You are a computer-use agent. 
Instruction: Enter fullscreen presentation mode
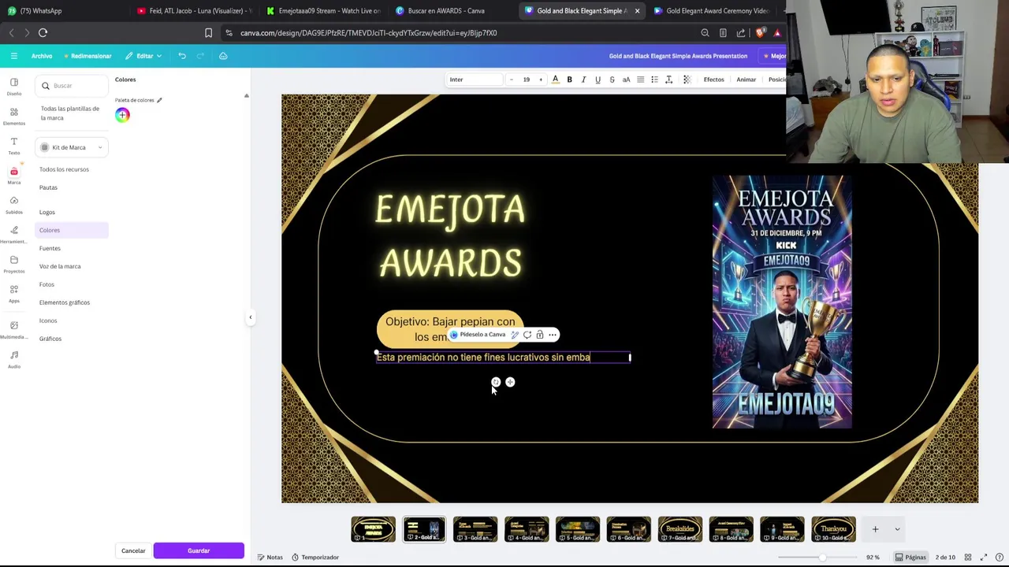pyautogui.click(x=984, y=557)
